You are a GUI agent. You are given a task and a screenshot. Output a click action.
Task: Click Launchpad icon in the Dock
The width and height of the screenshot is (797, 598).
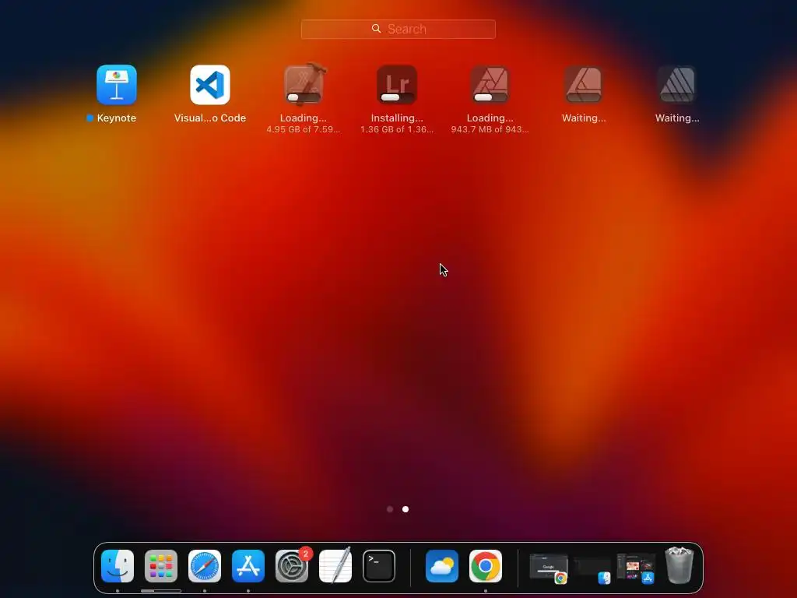click(x=161, y=566)
